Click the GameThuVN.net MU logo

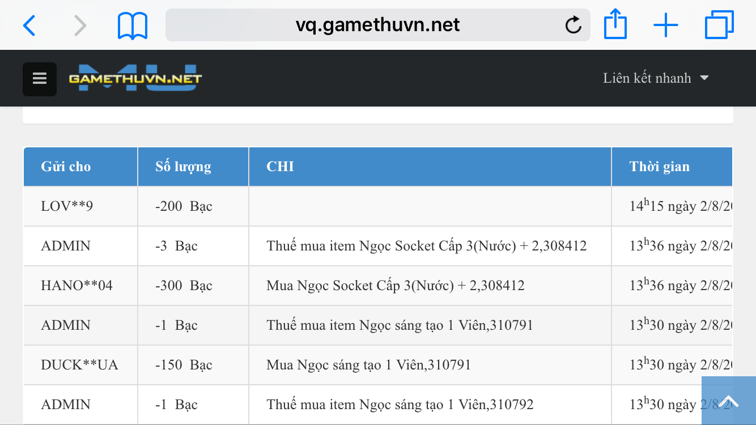[135, 79]
